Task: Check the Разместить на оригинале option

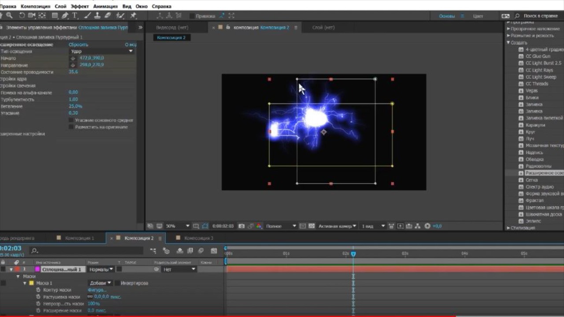Action: point(71,126)
